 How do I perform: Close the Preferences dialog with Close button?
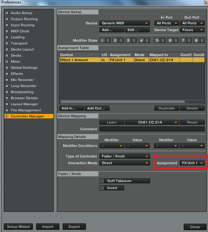(195, 227)
